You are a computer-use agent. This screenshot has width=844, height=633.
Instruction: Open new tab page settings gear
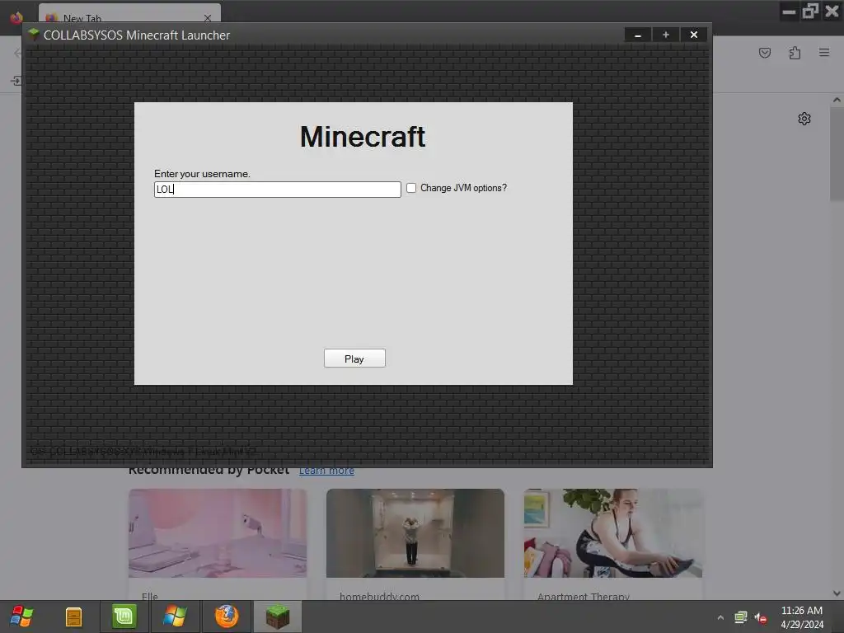point(804,119)
